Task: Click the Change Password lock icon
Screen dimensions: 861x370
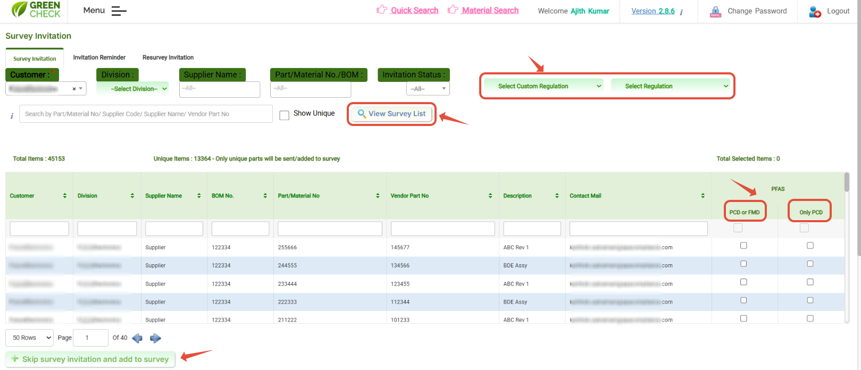Action: tap(715, 12)
